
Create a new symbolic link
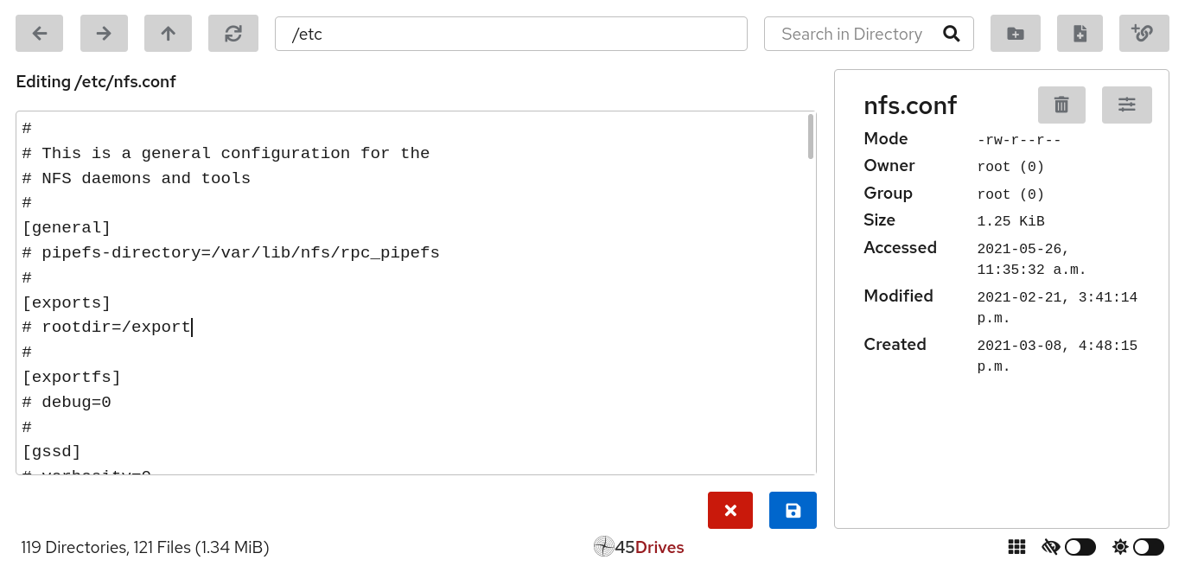coord(1144,34)
